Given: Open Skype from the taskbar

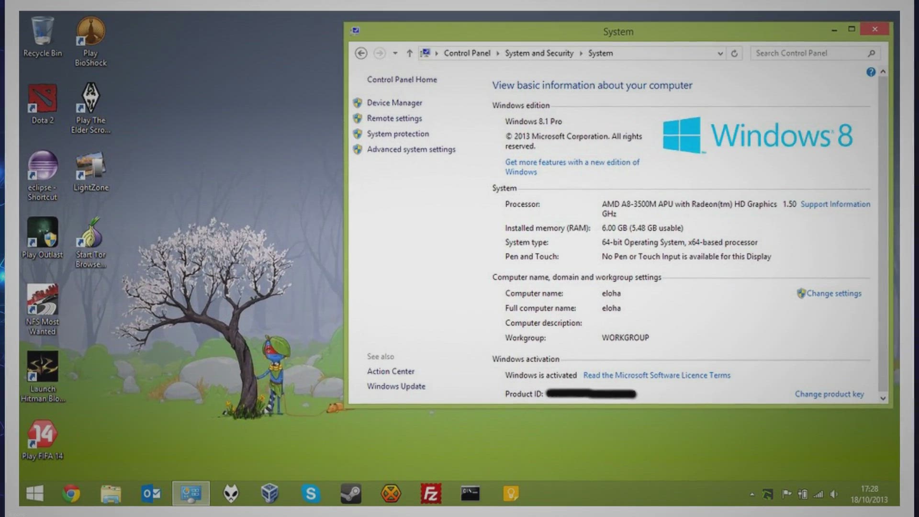Looking at the screenshot, I should 311,494.
